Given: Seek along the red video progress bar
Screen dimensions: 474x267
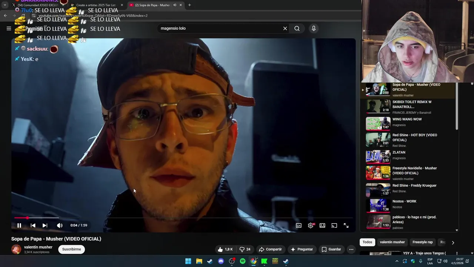Looking at the screenshot, I should pyautogui.click(x=183, y=218).
